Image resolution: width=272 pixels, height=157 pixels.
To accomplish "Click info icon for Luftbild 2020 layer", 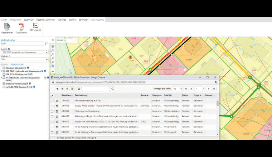I will click(34, 87).
